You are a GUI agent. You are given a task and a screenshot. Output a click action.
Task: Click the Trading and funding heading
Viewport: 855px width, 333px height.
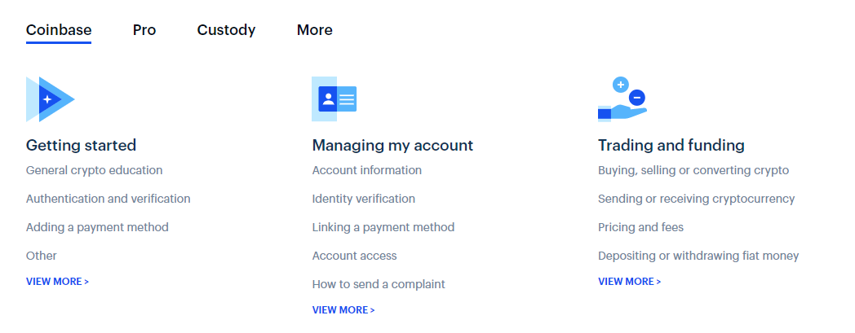[x=671, y=146]
